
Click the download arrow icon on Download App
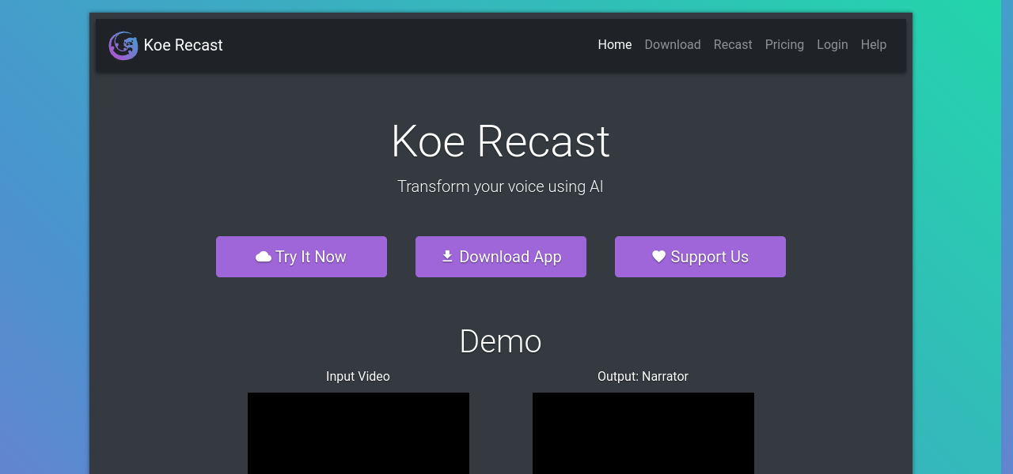click(x=447, y=256)
